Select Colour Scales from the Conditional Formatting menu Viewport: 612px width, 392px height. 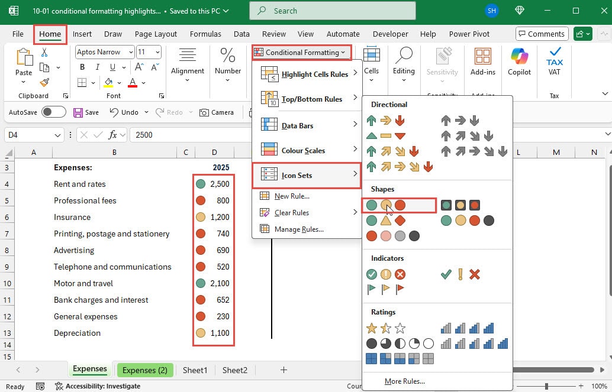pyautogui.click(x=304, y=150)
